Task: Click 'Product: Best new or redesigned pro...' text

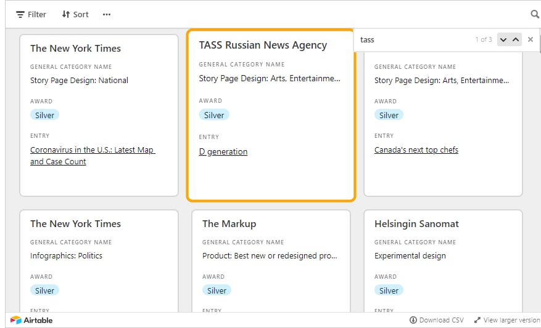Action: tap(270, 256)
